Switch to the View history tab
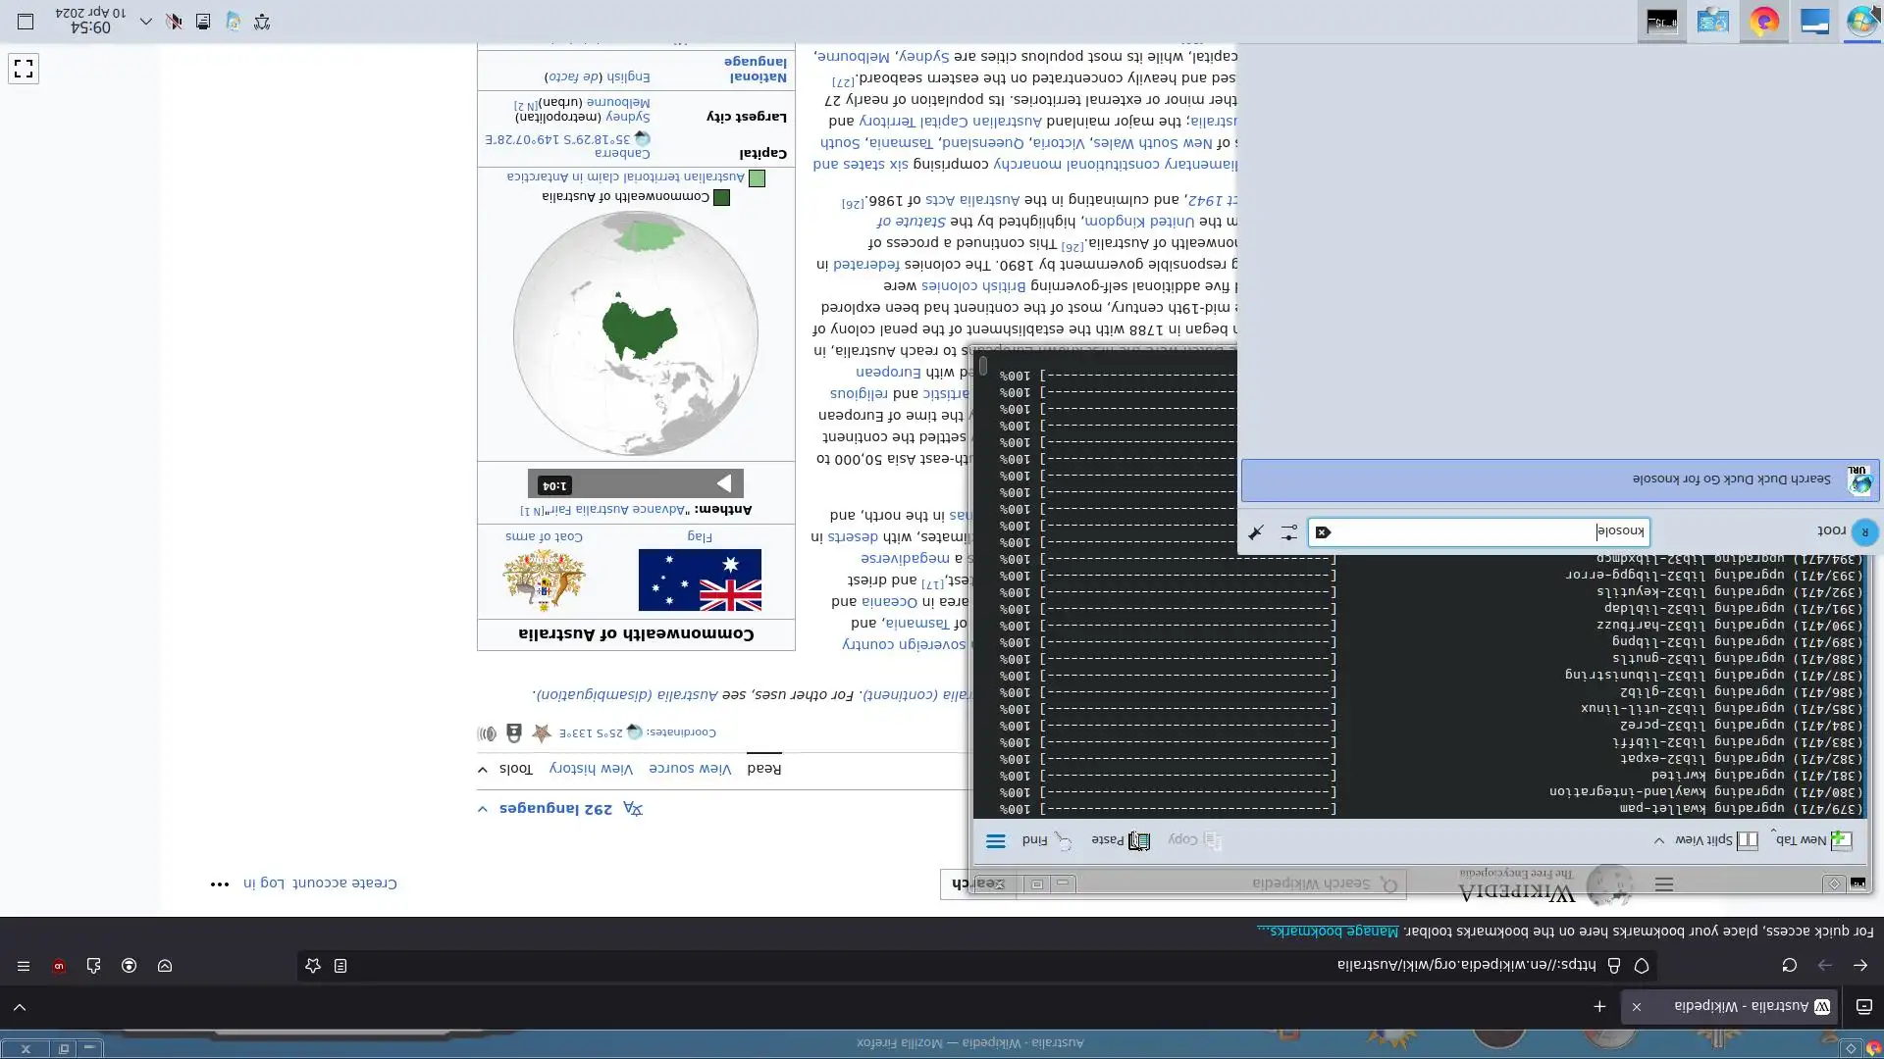The width and height of the screenshot is (1884, 1059). click(x=591, y=769)
